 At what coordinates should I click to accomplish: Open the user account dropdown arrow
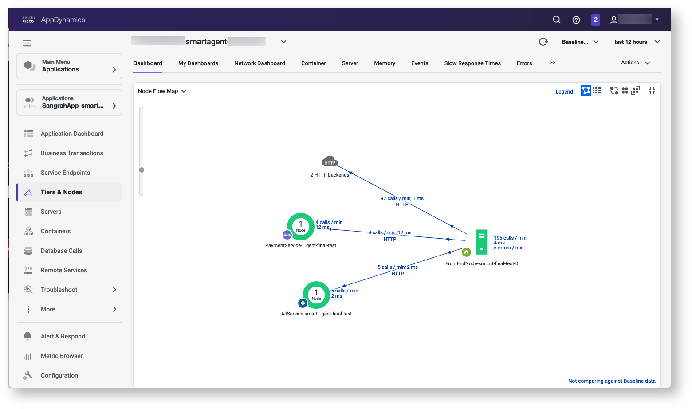657,20
